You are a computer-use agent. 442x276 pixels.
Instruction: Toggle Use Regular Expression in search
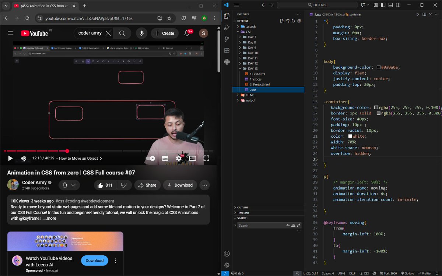click(x=299, y=225)
